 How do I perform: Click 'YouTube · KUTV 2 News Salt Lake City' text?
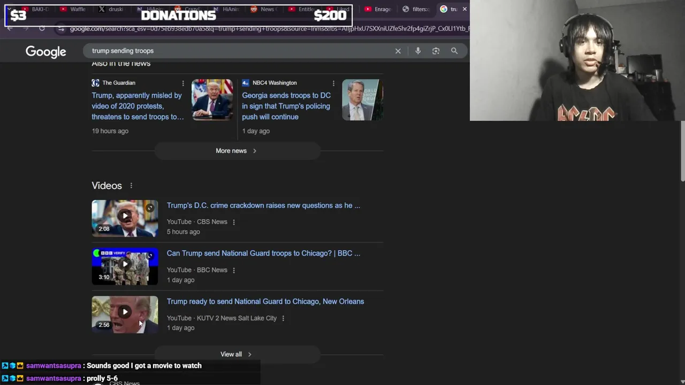tap(222, 318)
